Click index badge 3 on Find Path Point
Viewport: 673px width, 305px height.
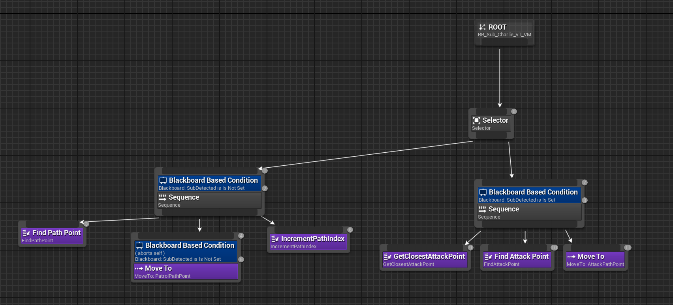point(86,224)
